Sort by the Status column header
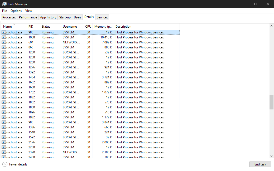This screenshot has height=171, width=274. 50,27
